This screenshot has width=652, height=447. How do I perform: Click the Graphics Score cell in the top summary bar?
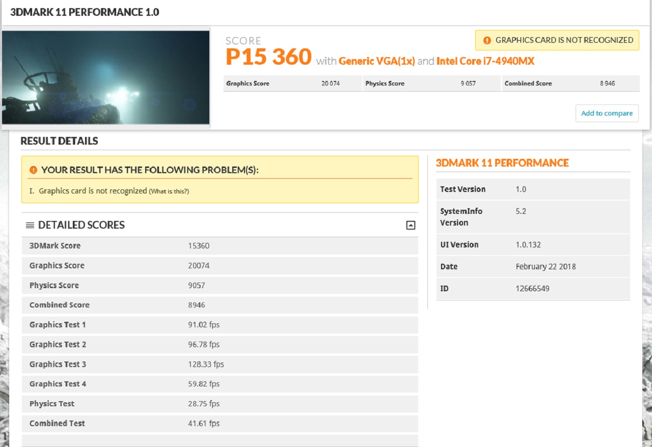[292, 83]
